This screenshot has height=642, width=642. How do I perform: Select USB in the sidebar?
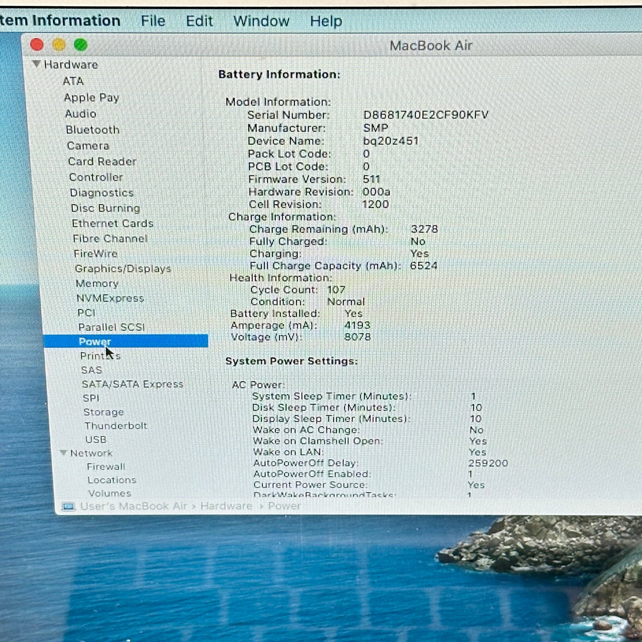96,439
